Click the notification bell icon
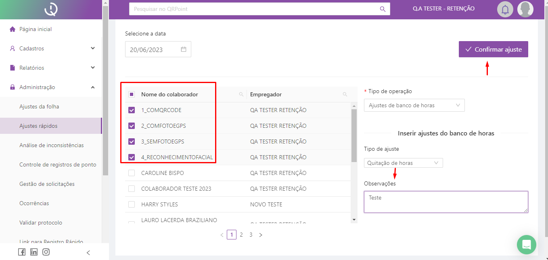This screenshot has height=260, width=548. (505, 9)
